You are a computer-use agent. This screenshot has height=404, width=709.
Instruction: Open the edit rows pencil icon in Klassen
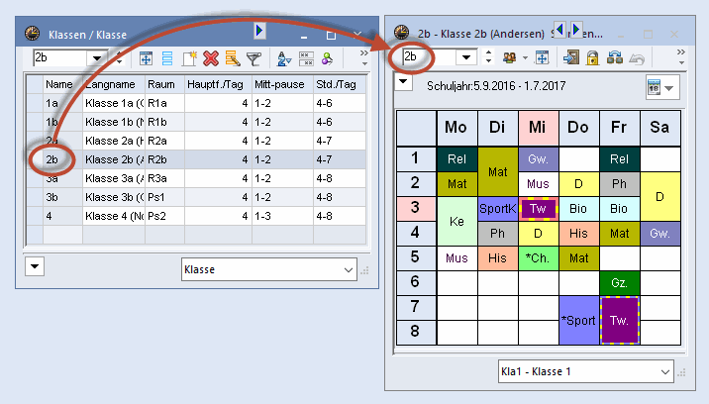click(x=233, y=58)
